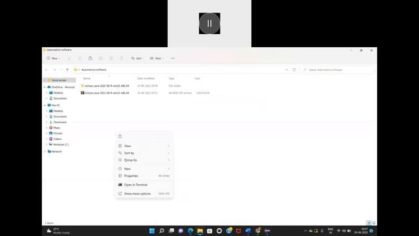Click the Paste clipboard icon in toolbar
419x236 pixels.
click(x=90, y=58)
